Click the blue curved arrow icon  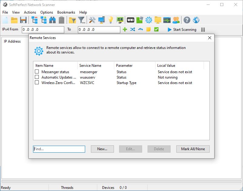click(141, 29)
